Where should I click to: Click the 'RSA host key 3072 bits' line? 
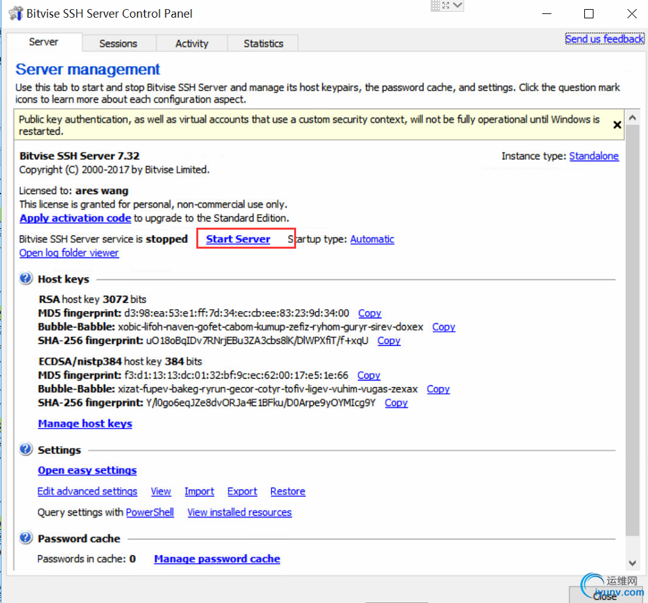(x=93, y=299)
